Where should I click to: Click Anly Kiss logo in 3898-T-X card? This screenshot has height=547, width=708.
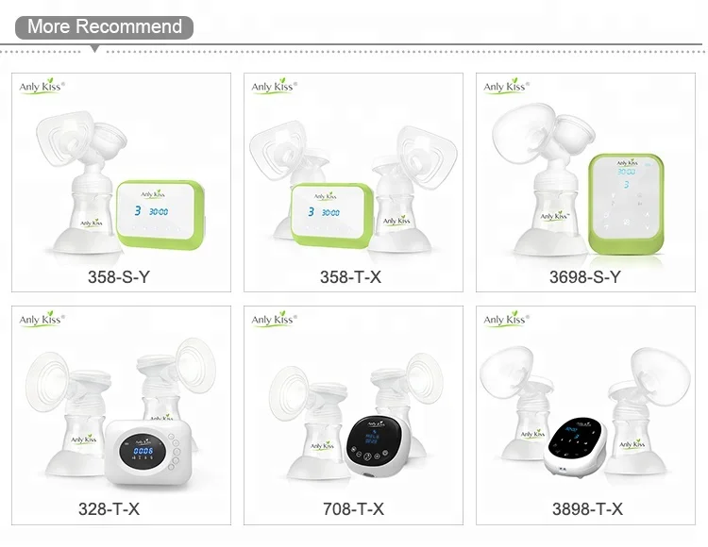point(506,319)
